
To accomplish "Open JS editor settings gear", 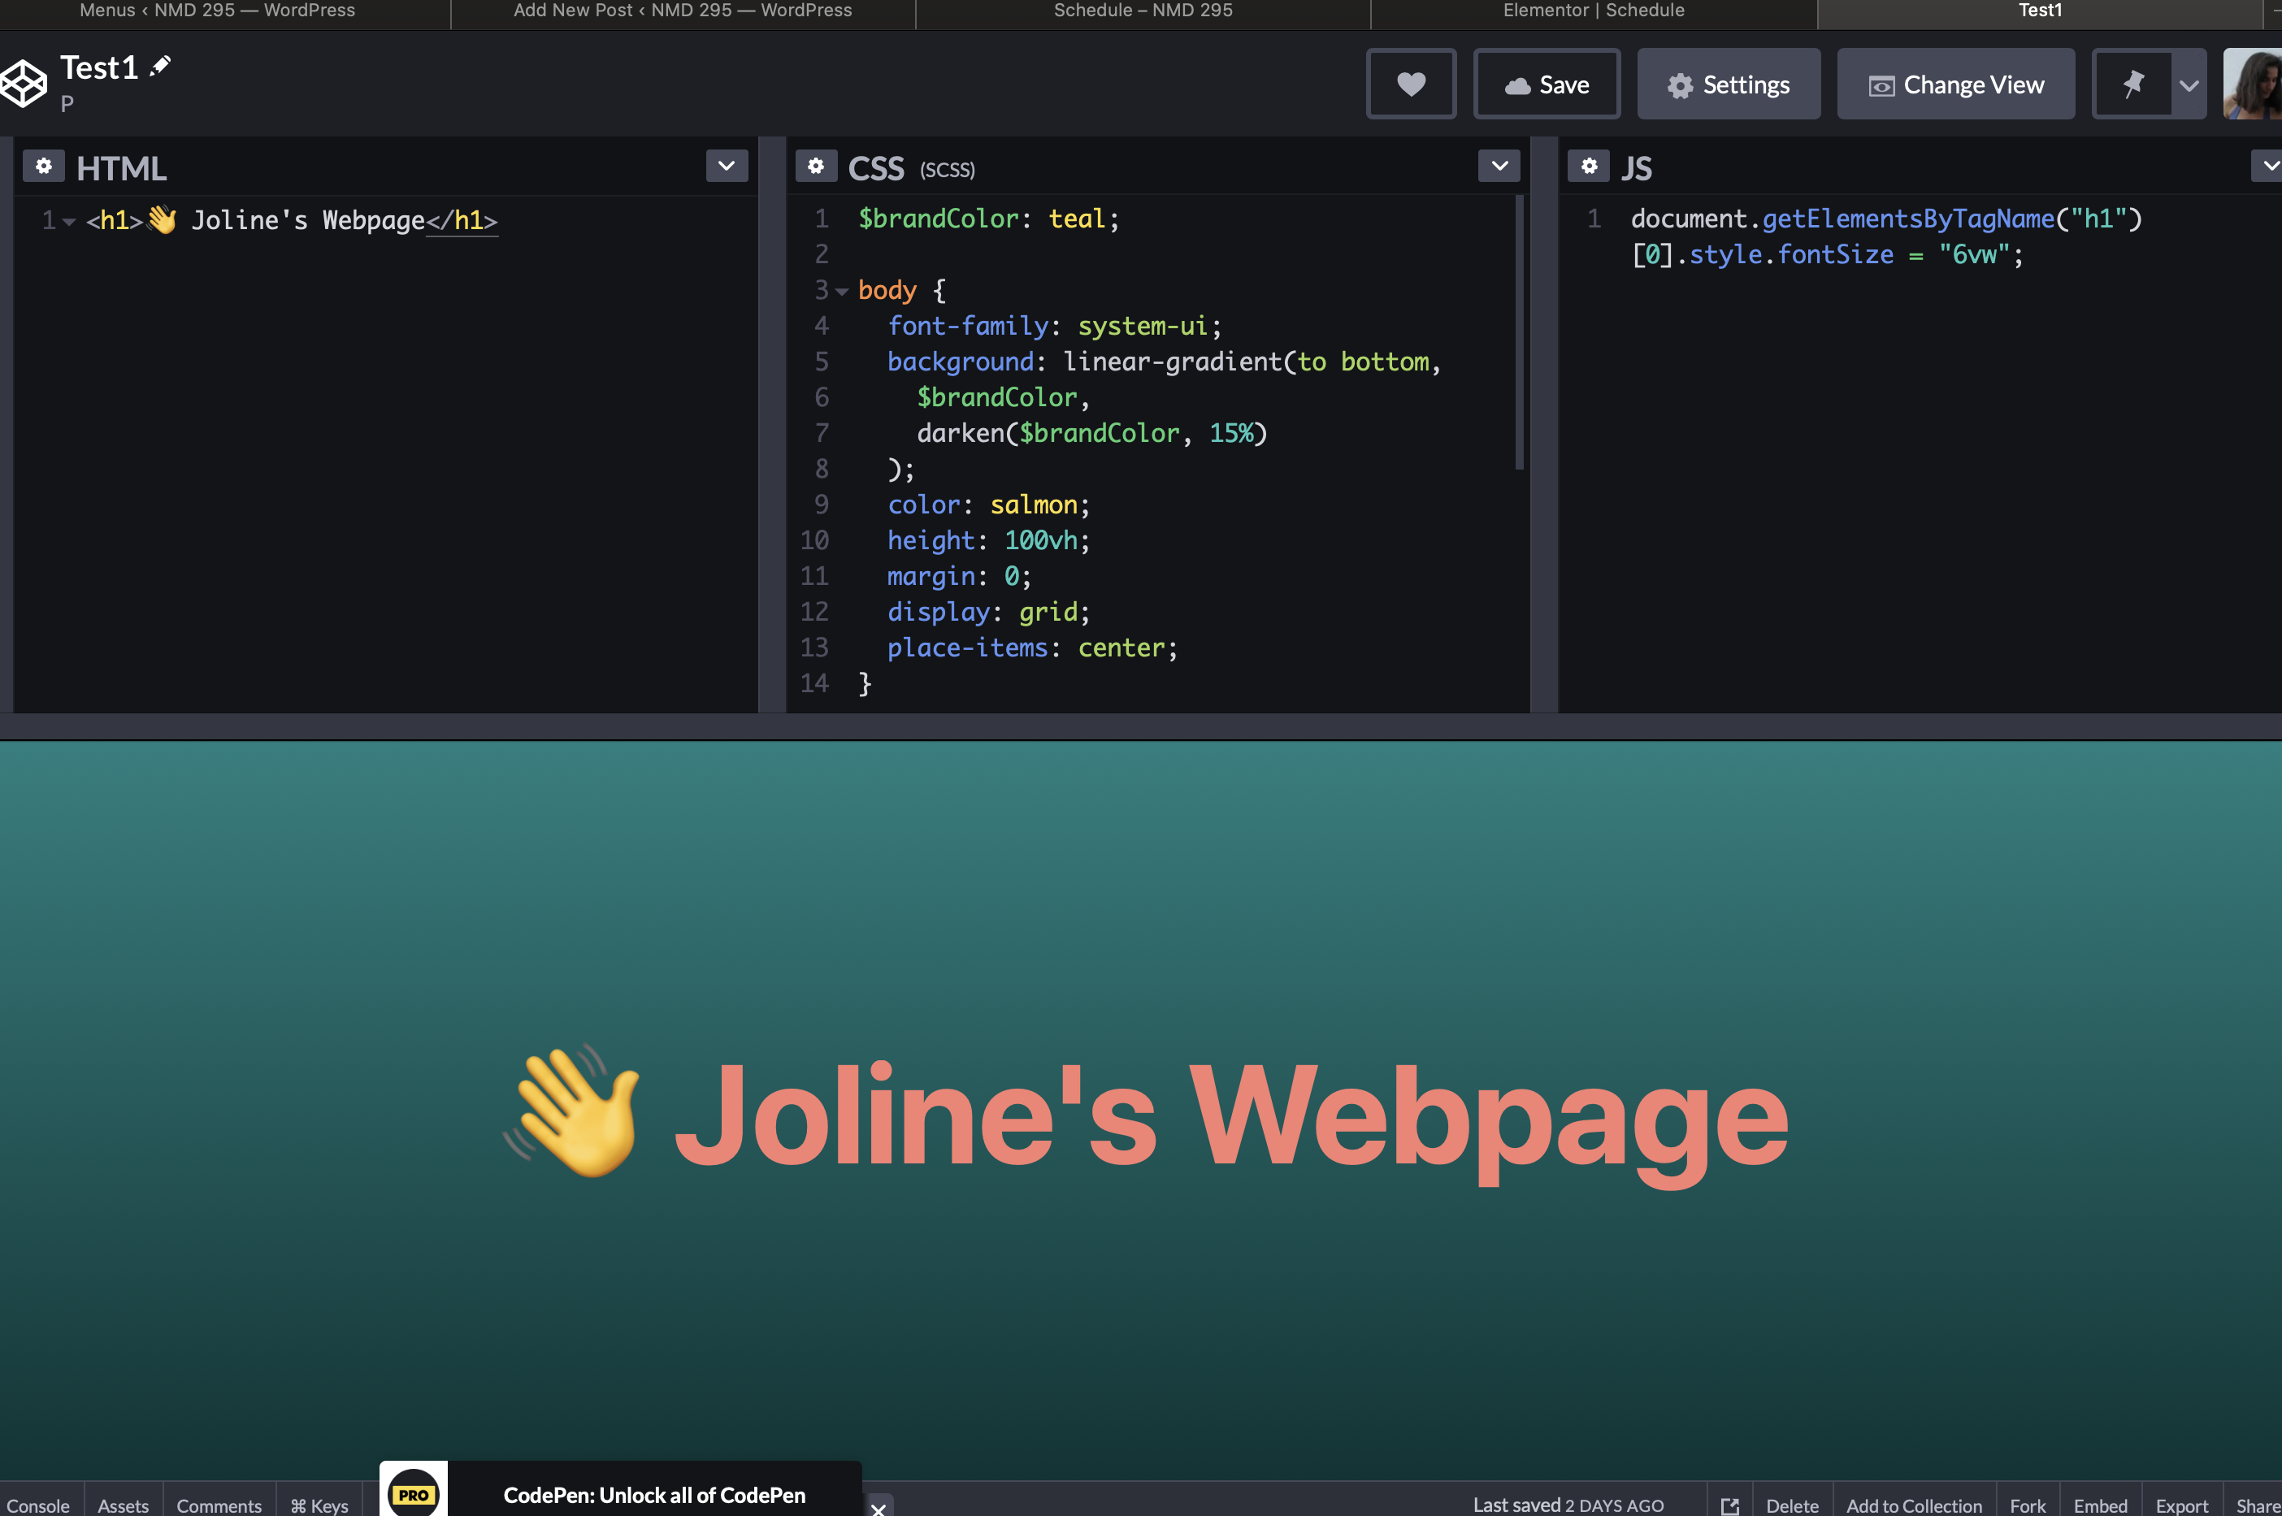I will coord(1588,167).
